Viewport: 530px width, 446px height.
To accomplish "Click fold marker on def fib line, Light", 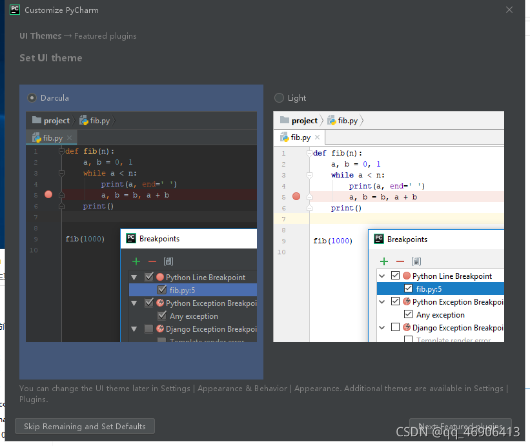I will [x=309, y=154].
